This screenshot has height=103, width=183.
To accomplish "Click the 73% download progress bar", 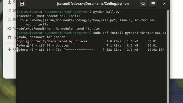I will (x=84, y=50).
